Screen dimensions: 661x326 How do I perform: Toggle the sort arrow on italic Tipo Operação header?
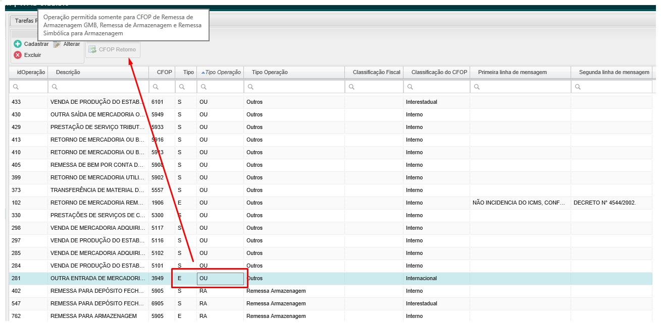coord(203,73)
